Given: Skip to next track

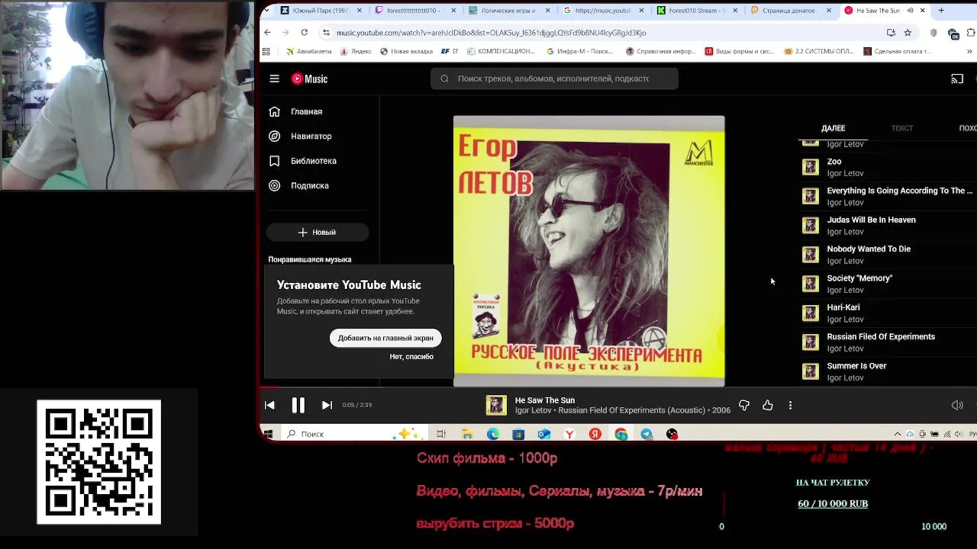Looking at the screenshot, I should tap(327, 405).
